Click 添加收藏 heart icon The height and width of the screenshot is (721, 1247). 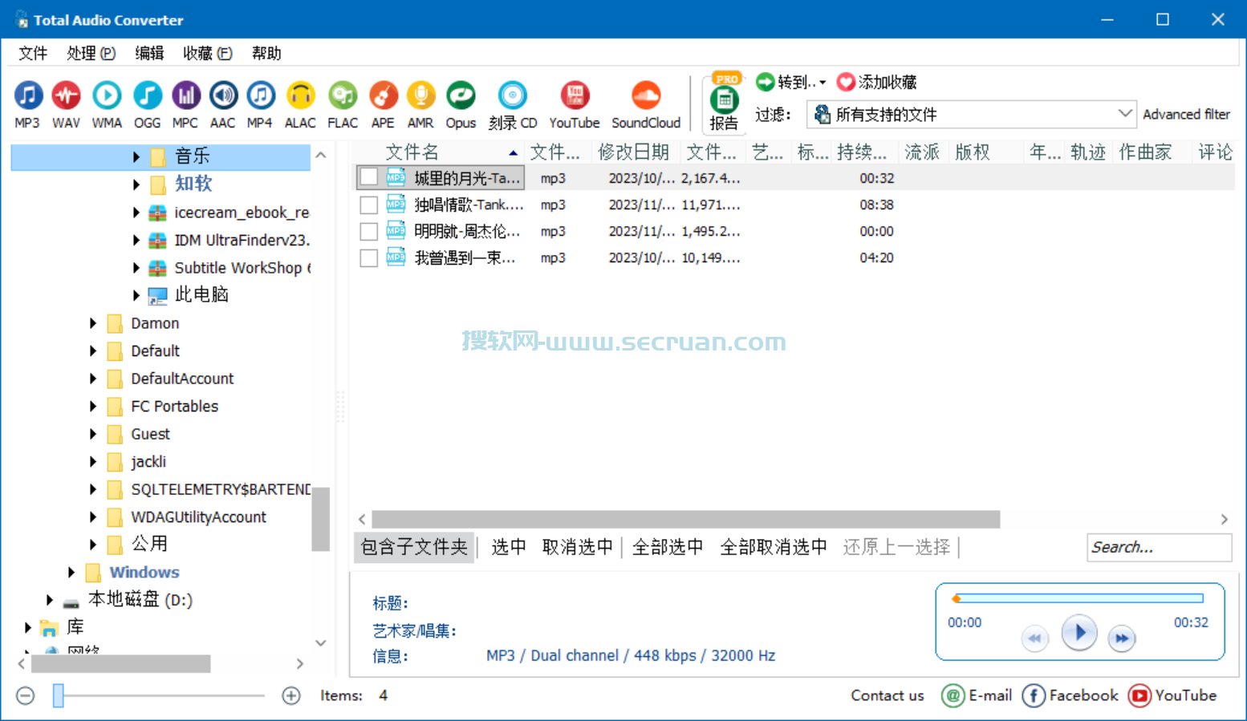846,82
